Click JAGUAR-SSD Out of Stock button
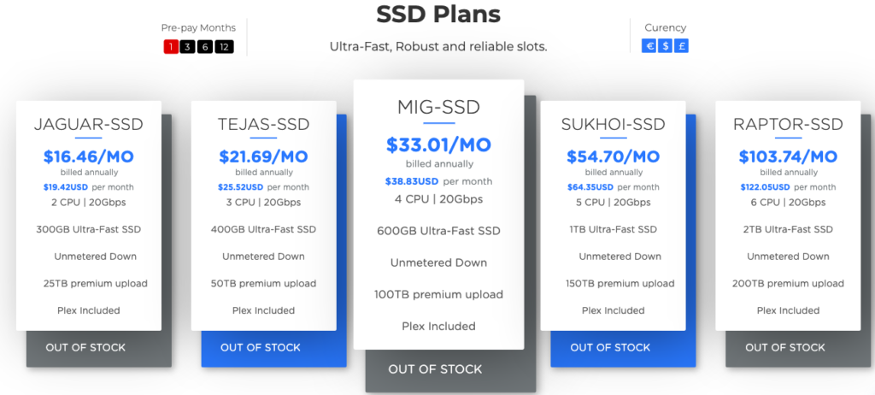 [85, 347]
